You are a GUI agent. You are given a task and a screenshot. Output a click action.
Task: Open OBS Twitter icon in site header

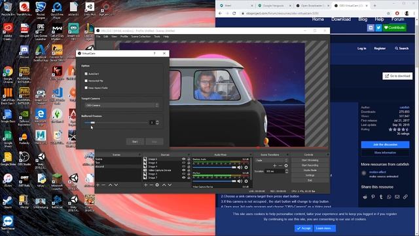pyautogui.click(x=378, y=28)
